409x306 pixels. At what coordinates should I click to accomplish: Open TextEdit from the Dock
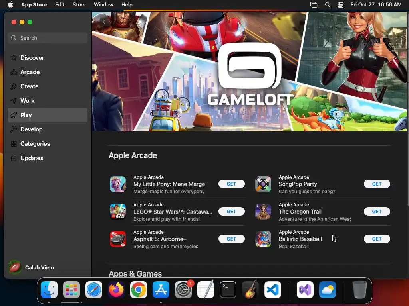(x=206, y=290)
